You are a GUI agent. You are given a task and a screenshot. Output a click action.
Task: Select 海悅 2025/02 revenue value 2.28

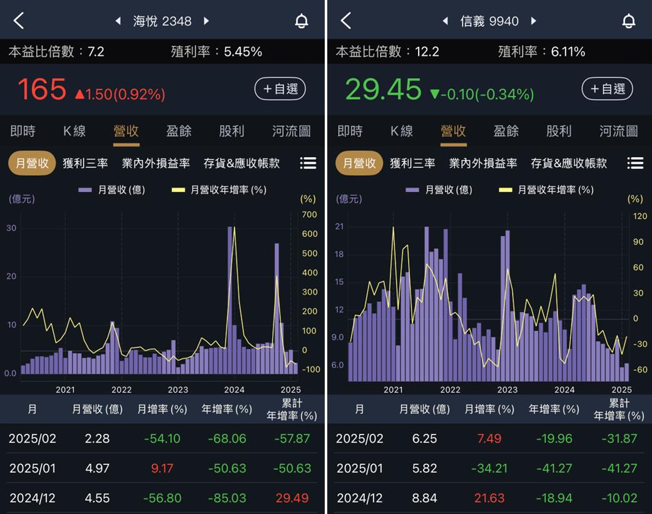coord(98,438)
